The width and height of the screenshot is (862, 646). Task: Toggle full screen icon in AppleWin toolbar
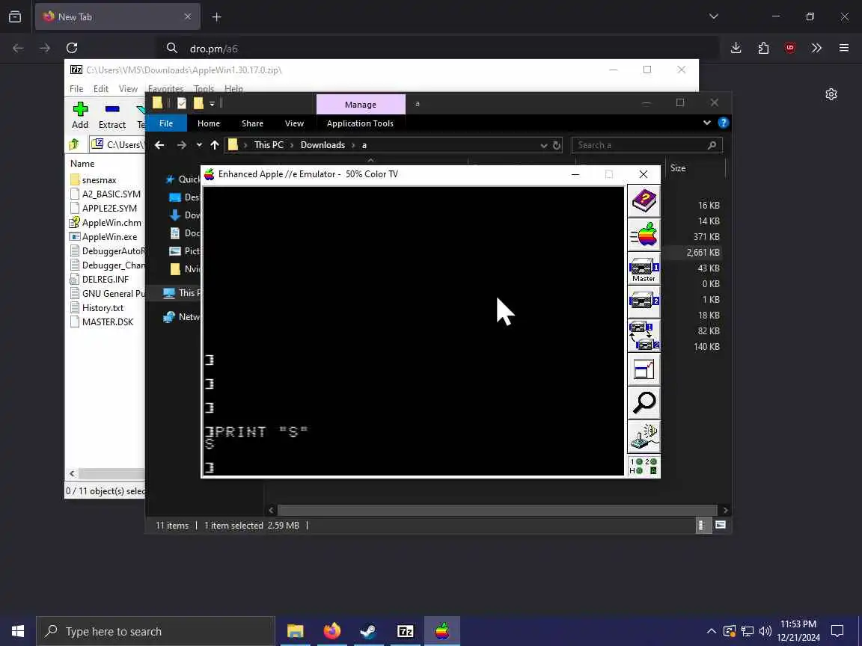644,369
